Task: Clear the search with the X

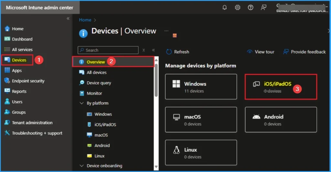Action: pyautogui.click(x=144, y=50)
